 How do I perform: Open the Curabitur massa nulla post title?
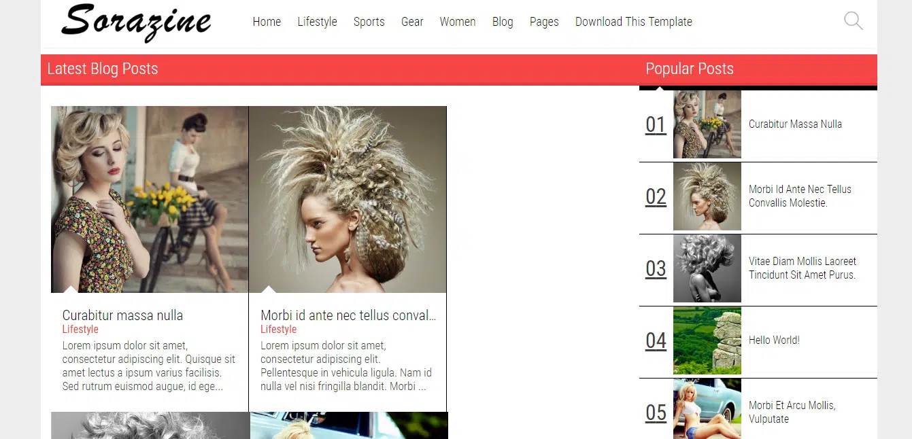click(122, 315)
